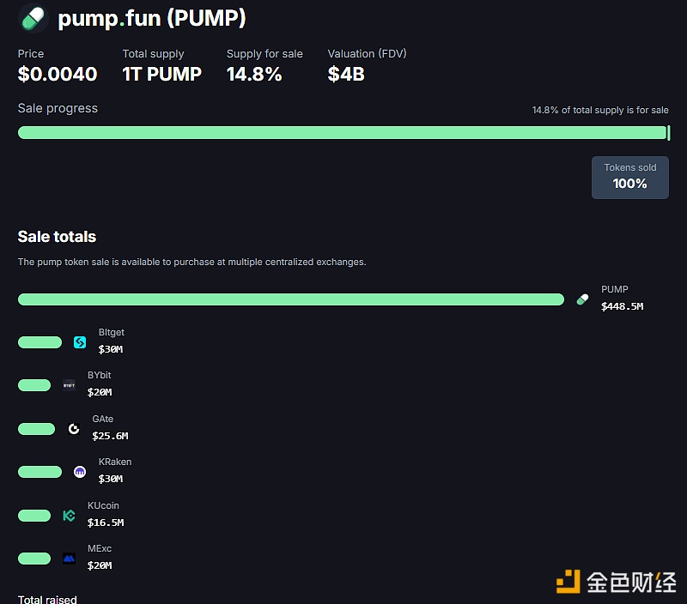Select the KuCoin exchange icon

(x=69, y=516)
